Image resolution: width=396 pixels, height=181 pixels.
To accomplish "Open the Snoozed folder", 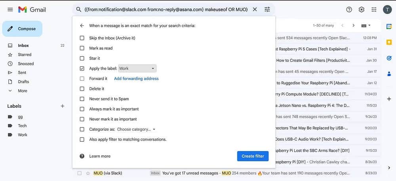I will [26, 64].
